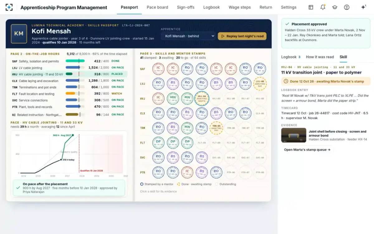The height and width of the screenshot is (234, 374).
Task: Open the user profile icon
Action: 347,7
